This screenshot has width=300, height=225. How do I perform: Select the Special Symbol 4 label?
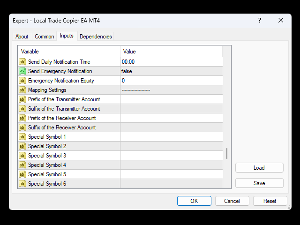47,165
